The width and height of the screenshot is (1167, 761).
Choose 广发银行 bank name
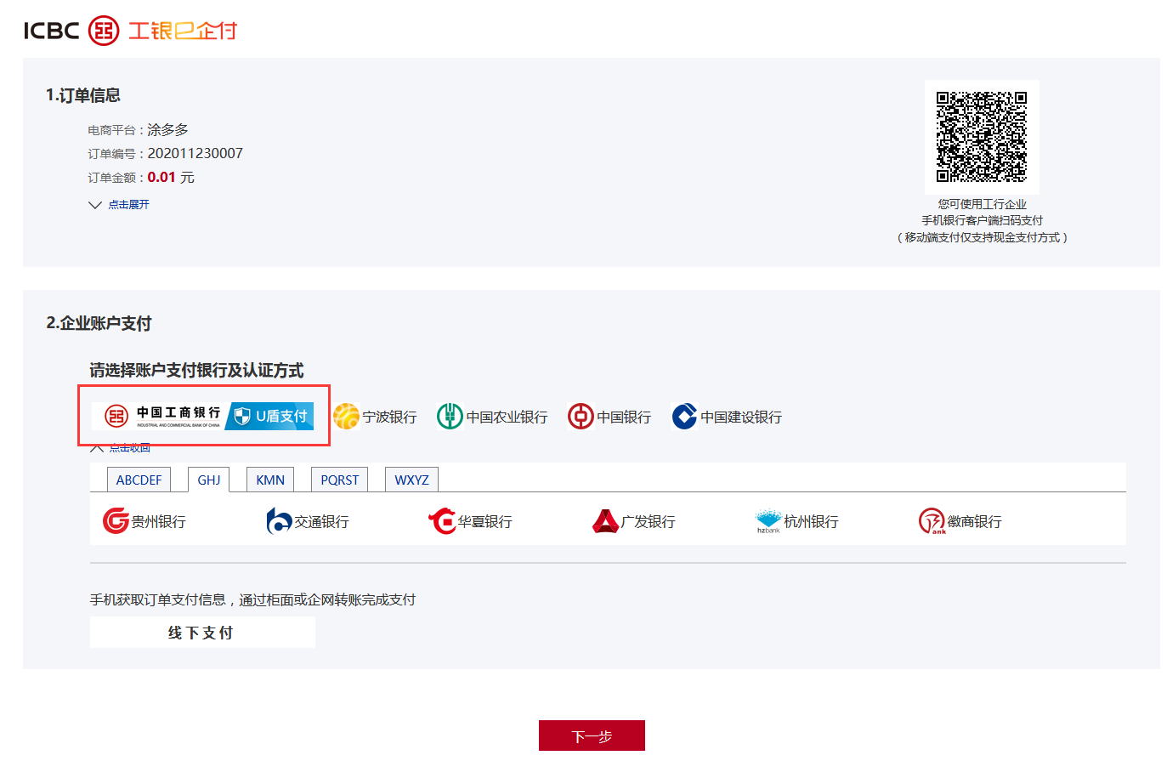pyautogui.click(x=649, y=521)
